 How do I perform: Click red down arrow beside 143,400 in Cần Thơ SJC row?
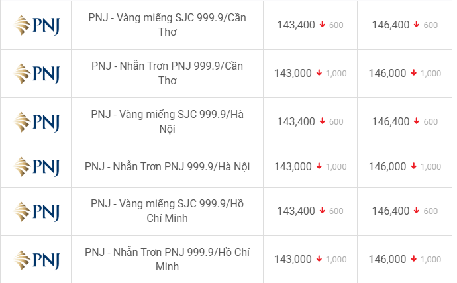coord(322,25)
